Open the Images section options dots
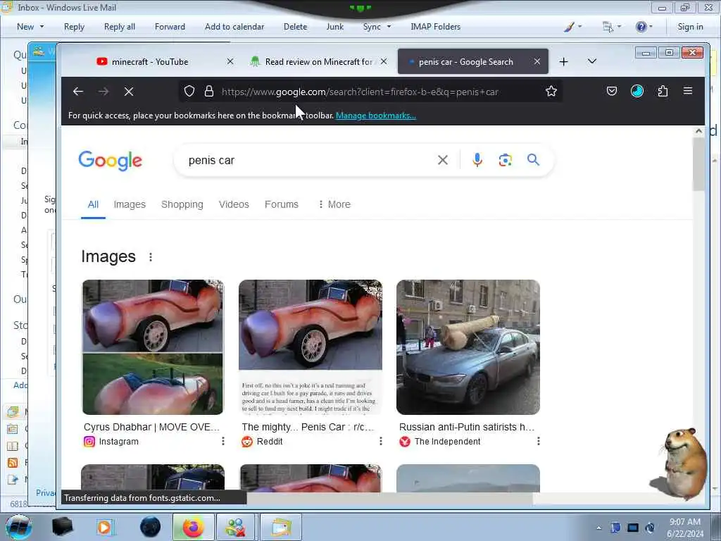Image resolution: width=721 pixels, height=541 pixels. pos(151,256)
